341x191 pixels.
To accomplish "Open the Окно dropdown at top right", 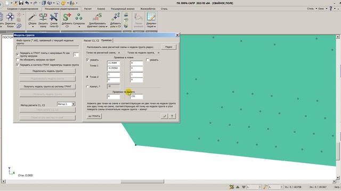I will coord(322,8).
